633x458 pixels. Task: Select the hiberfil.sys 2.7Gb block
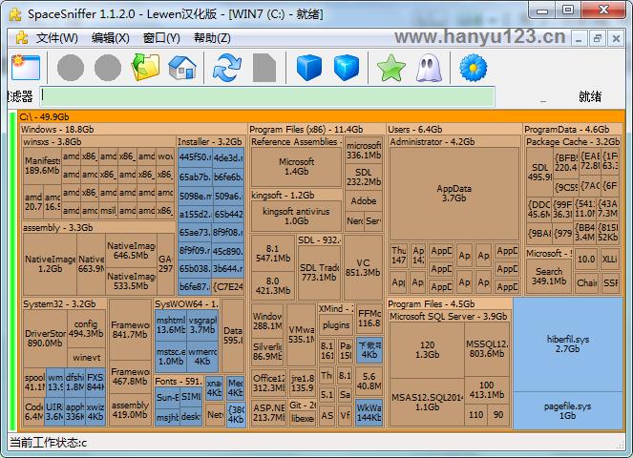pyautogui.click(x=568, y=343)
